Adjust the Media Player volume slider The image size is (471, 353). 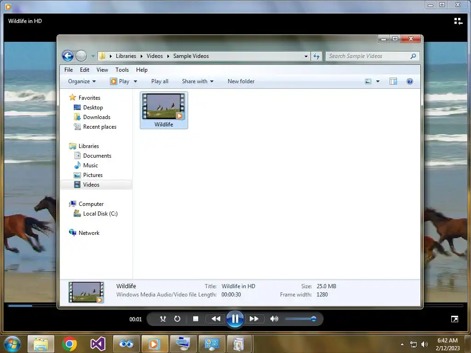point(300,319)
